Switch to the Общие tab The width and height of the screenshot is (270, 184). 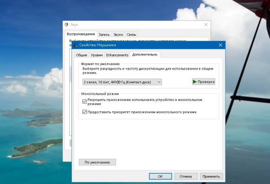tap(81, 55)
